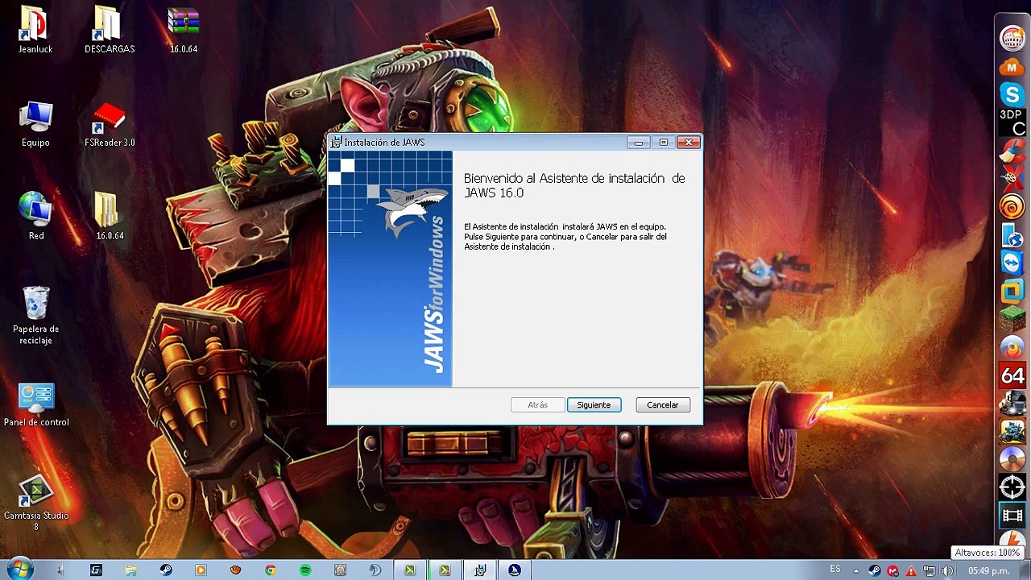Click the CCleaner icon in side dock
The image size is (1031, 580).
tap(1012, 151)
